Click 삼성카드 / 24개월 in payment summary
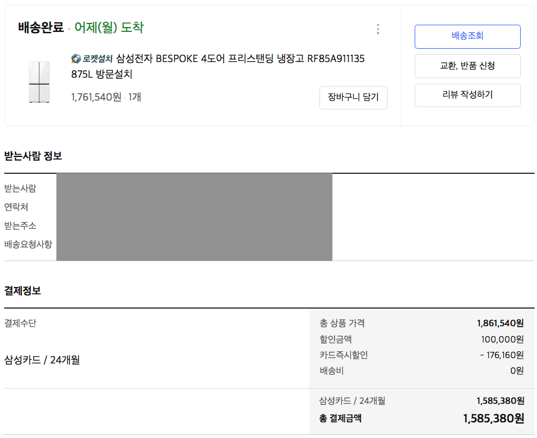 pos(352,401)
